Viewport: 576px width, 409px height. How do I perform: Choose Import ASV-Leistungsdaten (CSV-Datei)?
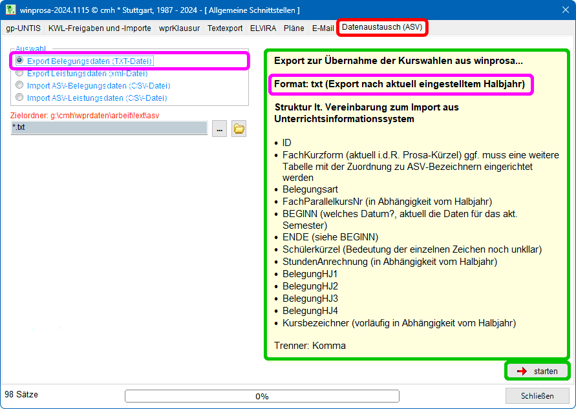[19, 98]
